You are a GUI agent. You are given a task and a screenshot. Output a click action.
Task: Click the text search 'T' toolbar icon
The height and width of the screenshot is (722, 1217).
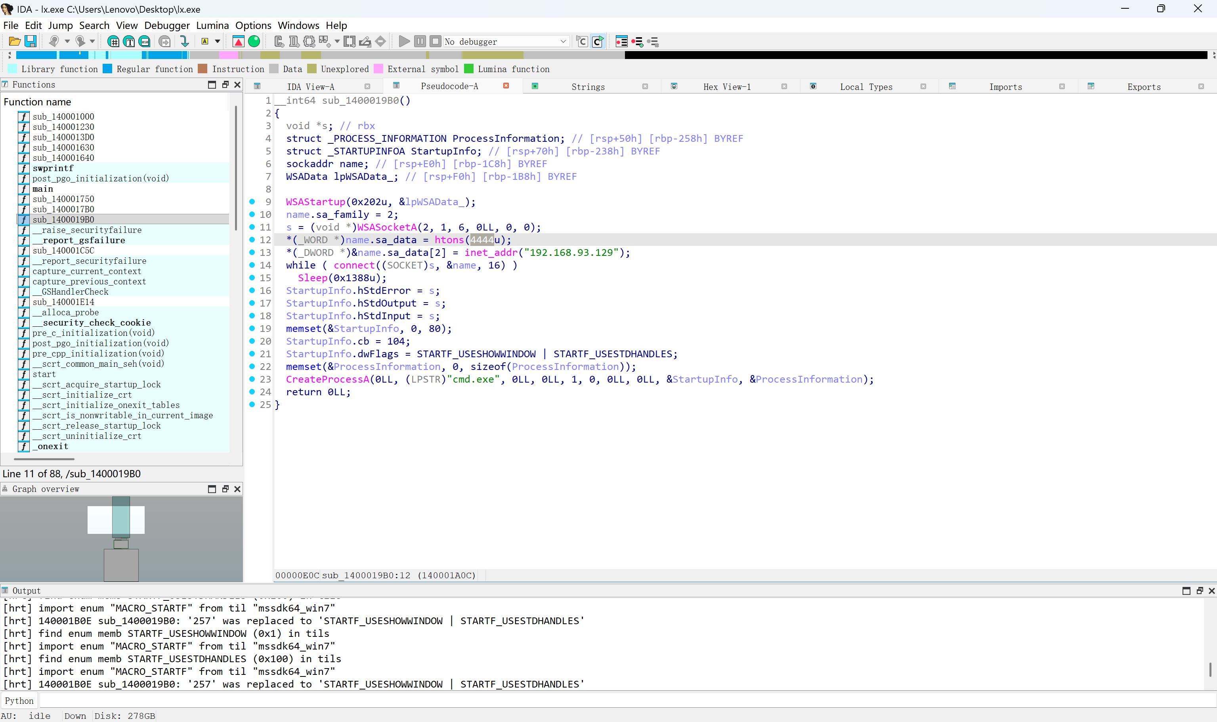(x=129, y=41)
